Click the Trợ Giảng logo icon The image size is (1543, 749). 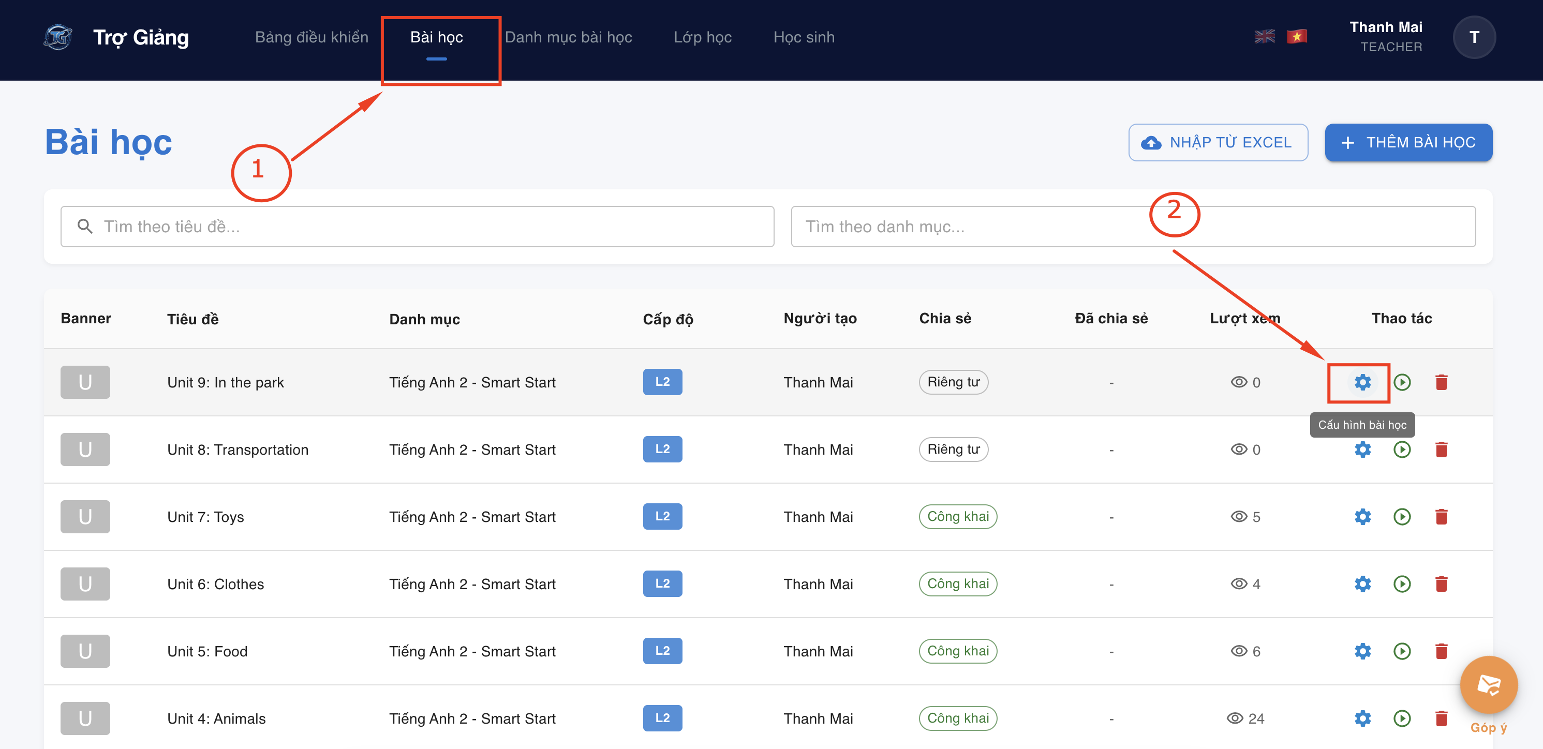[58, 37]
